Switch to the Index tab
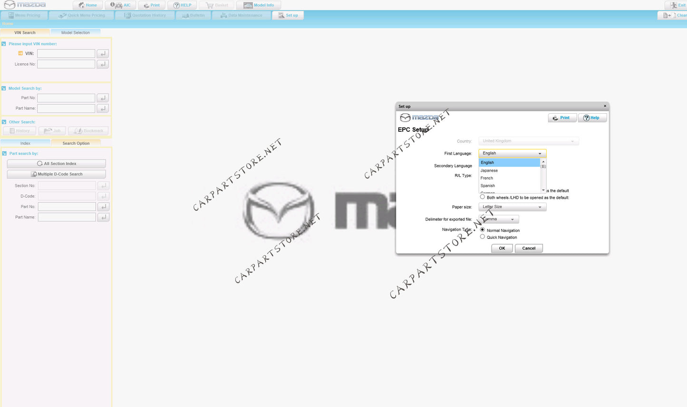687x407 pixels. tap(25, 143)
